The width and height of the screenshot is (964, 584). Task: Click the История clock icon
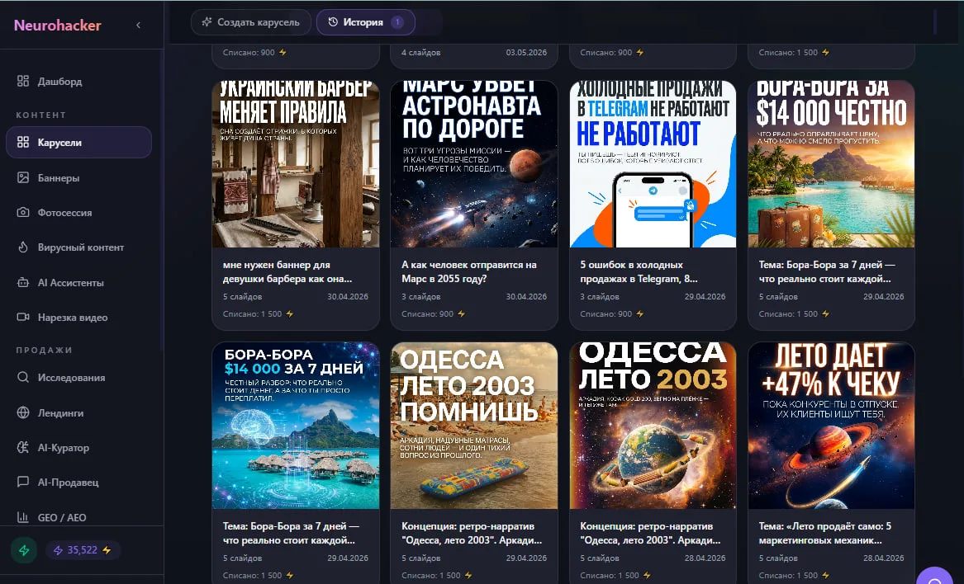[333, 22]
